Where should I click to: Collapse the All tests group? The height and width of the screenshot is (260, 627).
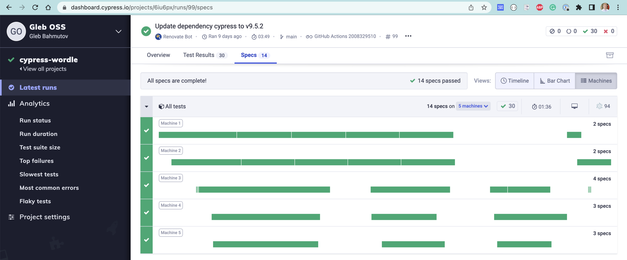click(x=146, y=107)
